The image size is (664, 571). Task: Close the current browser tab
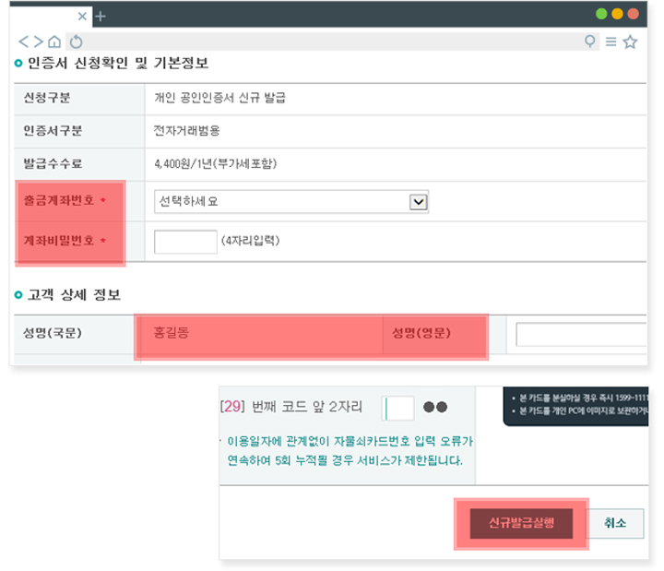pos(83,16)
